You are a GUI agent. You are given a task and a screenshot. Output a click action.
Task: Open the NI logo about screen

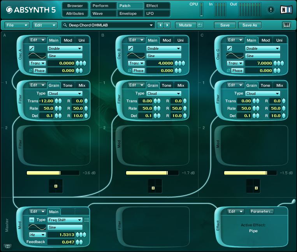286,10
